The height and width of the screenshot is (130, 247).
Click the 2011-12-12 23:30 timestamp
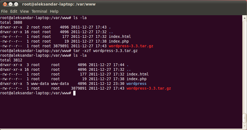107,84
